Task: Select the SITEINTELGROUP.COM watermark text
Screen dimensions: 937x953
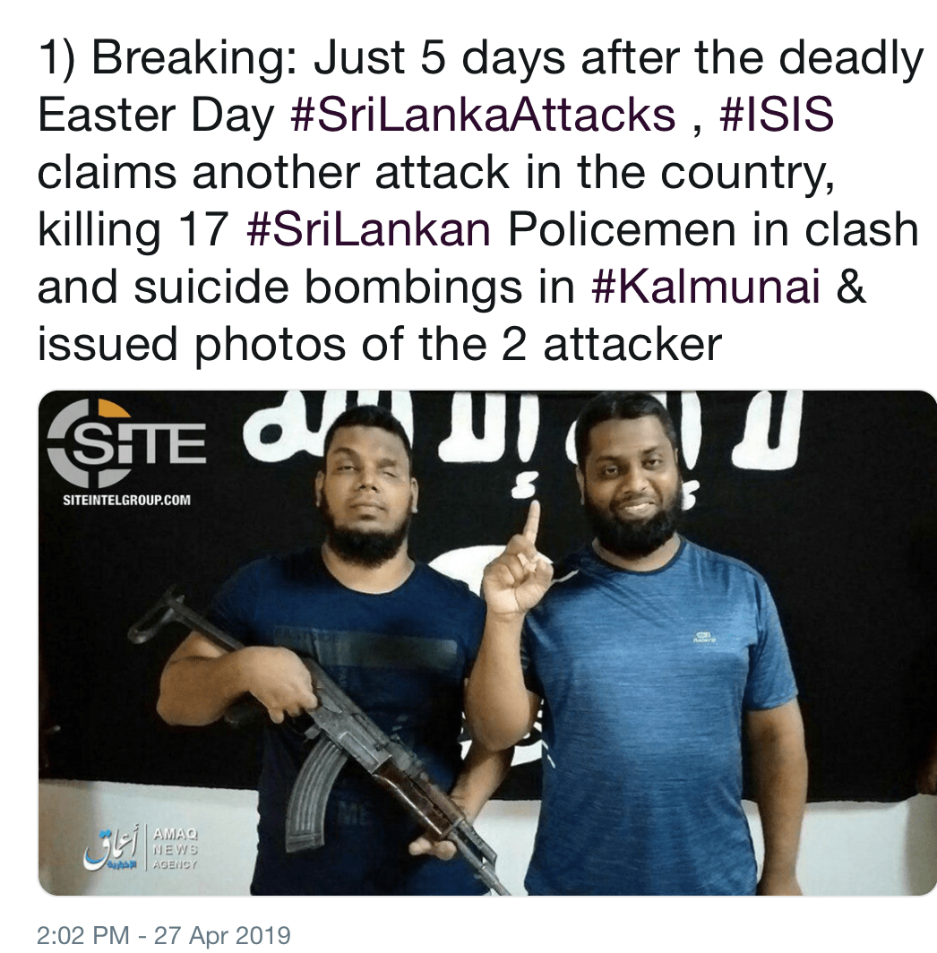Action: coord(126,500)
